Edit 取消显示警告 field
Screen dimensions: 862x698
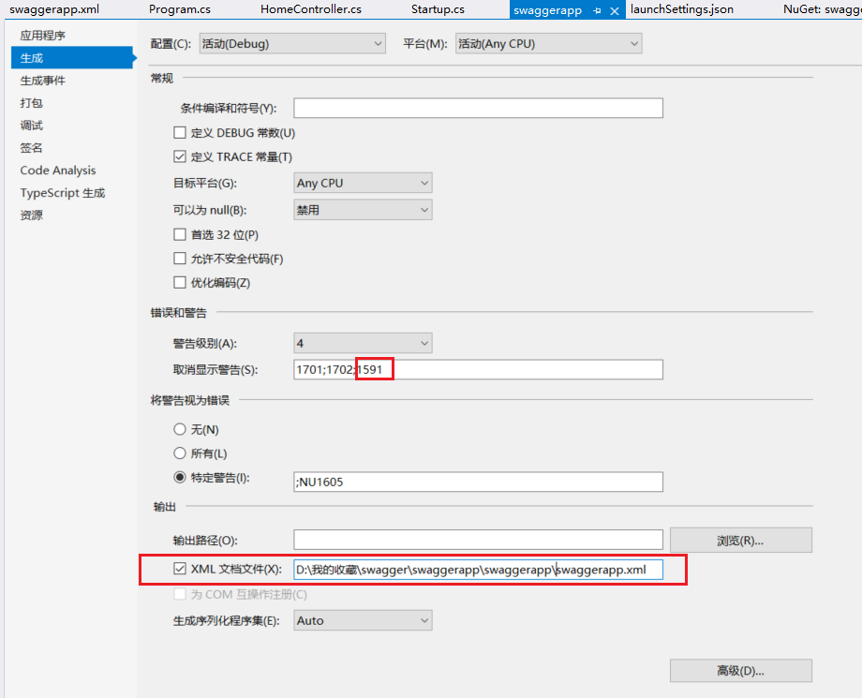coord(478,369)
